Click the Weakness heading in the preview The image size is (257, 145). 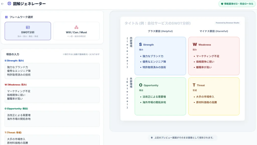click(x=205, y=45)
